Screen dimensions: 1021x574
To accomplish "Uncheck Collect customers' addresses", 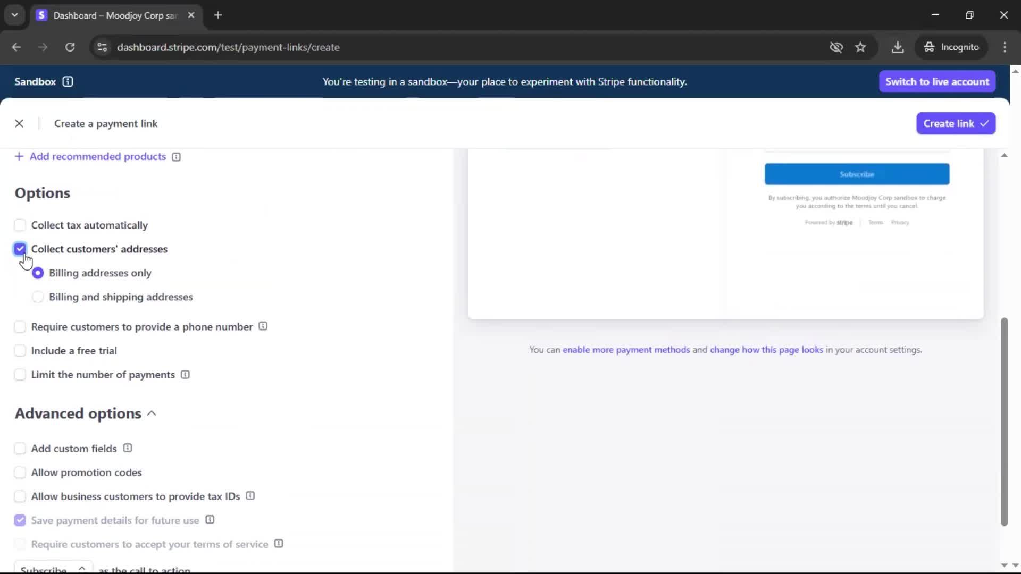I will 20,249.
